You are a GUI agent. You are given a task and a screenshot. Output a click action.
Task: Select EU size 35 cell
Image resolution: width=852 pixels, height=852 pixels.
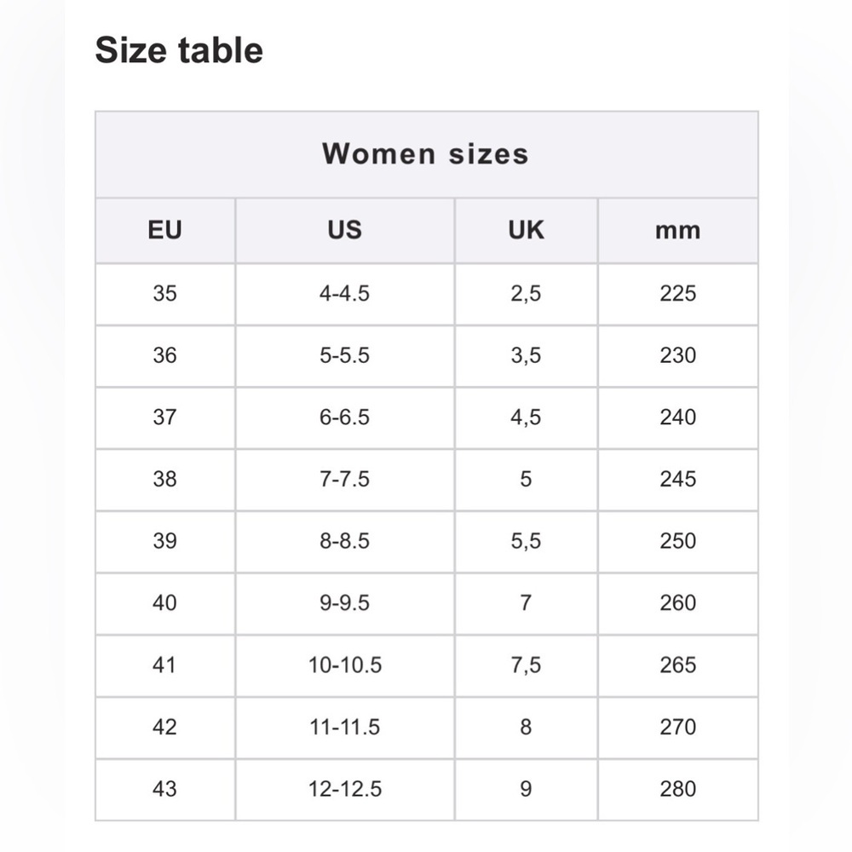pyautogui.click(x=165, y=294)
